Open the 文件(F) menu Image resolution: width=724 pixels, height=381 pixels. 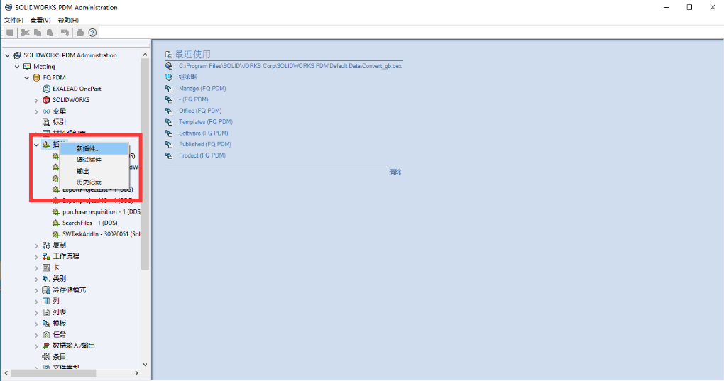pos(13,20)
